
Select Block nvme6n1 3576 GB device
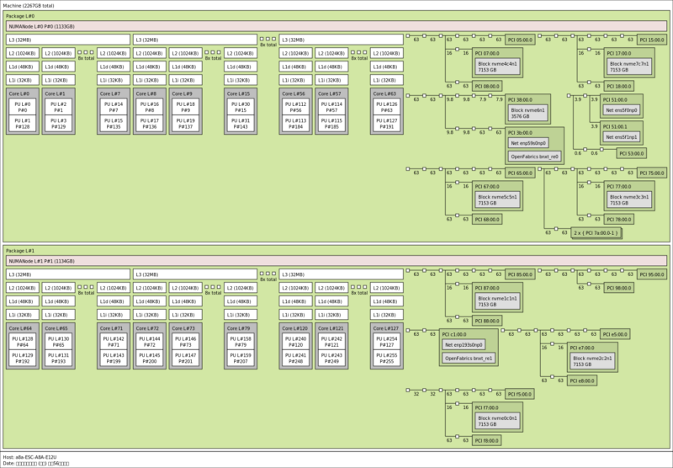(x=528, y=113)
